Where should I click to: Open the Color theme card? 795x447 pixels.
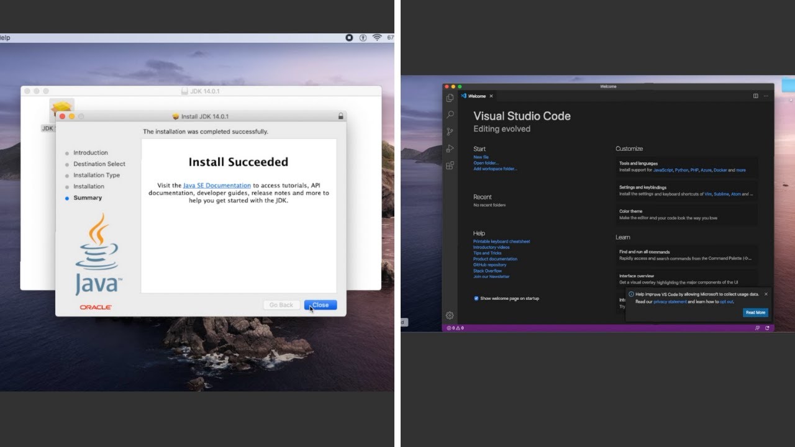pos(686,215)
